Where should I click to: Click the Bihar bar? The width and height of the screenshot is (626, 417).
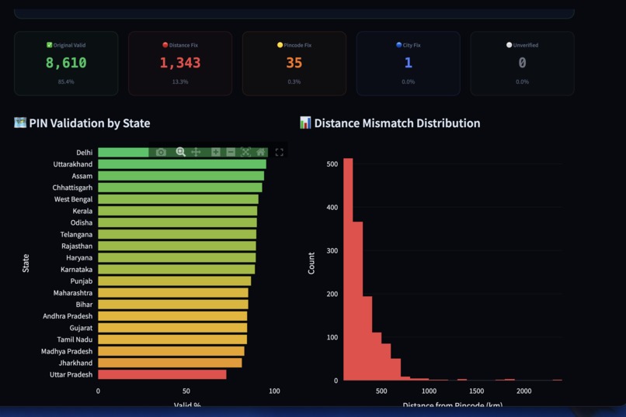pyautogui.click(x=173, y=305)
